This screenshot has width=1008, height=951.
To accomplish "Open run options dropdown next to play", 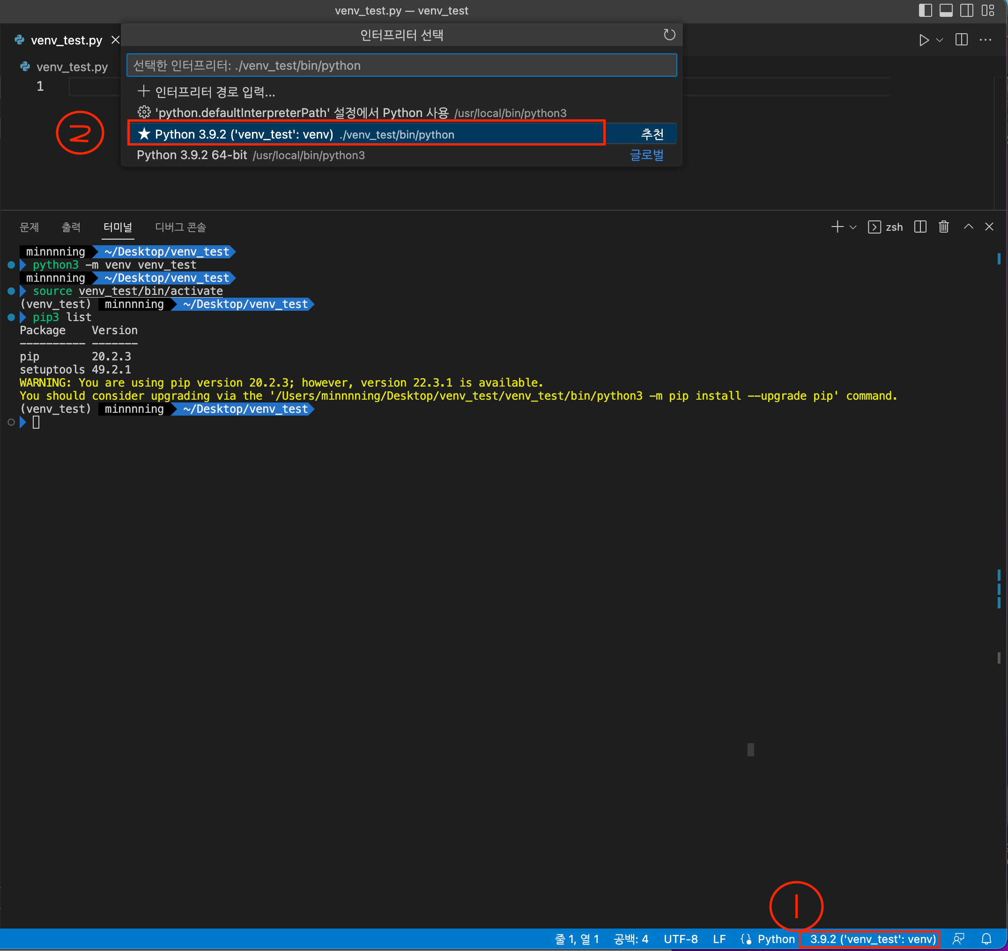I will point(940,40).
